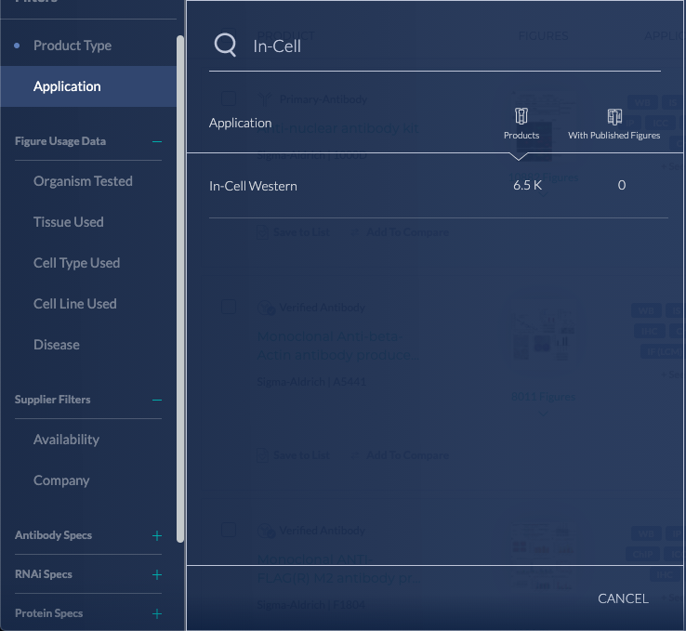Viewport: 686px width, 631px height.
Task: Select the In-Cell Western application row
Action: [439, 186]
